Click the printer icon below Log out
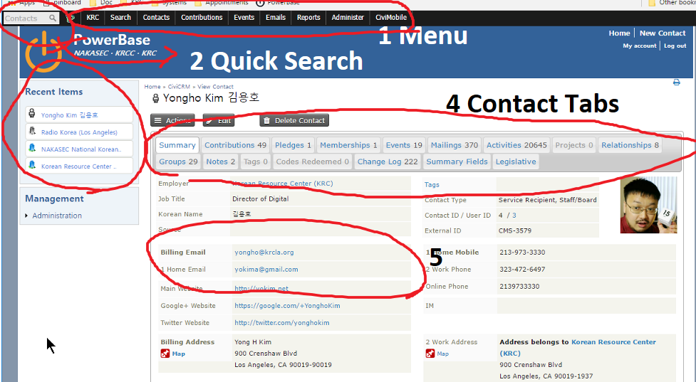The image size is (696, 382). click(676, 83)
